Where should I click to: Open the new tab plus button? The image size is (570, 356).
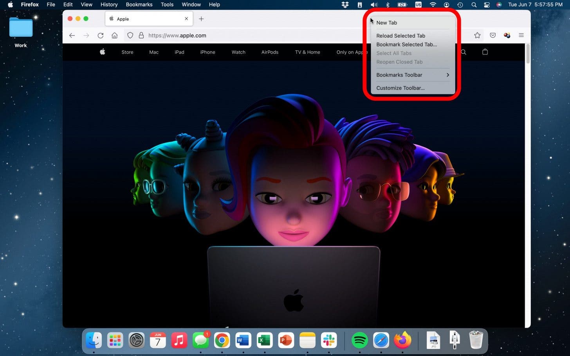[201, 19]
